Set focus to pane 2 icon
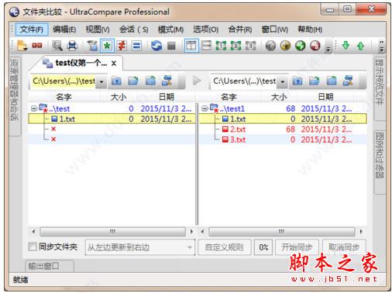 coord(236,46)
